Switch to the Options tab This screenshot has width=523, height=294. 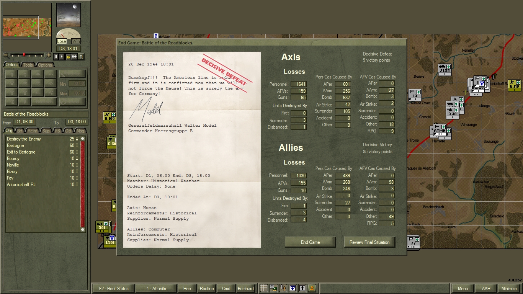tap(45, 65)
